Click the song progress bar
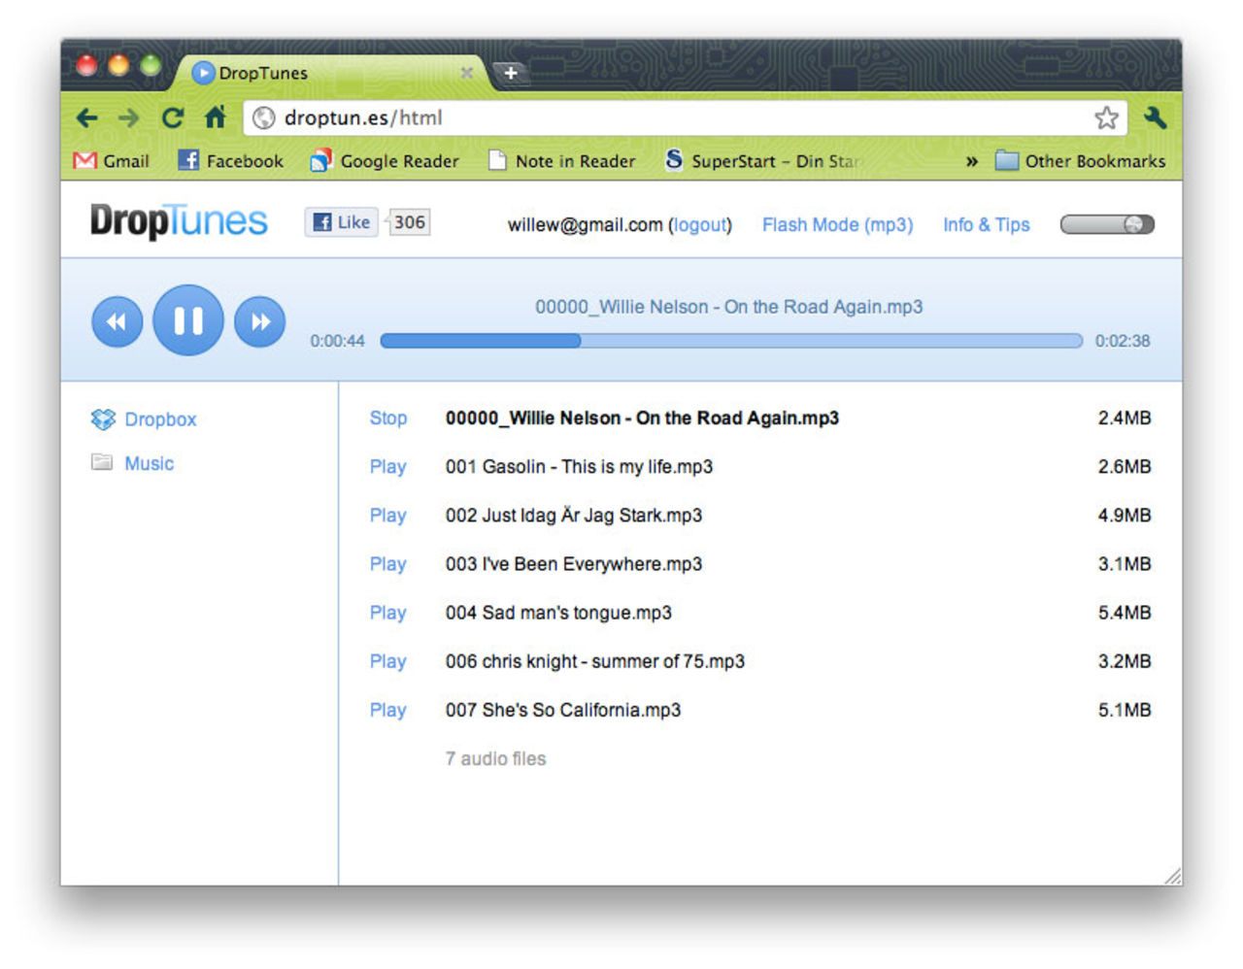 [731, 341]
